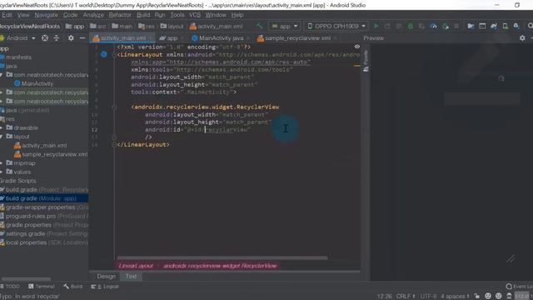Open Project Structure icon in toolbar

pyautogui.click(x=471, y=26)
